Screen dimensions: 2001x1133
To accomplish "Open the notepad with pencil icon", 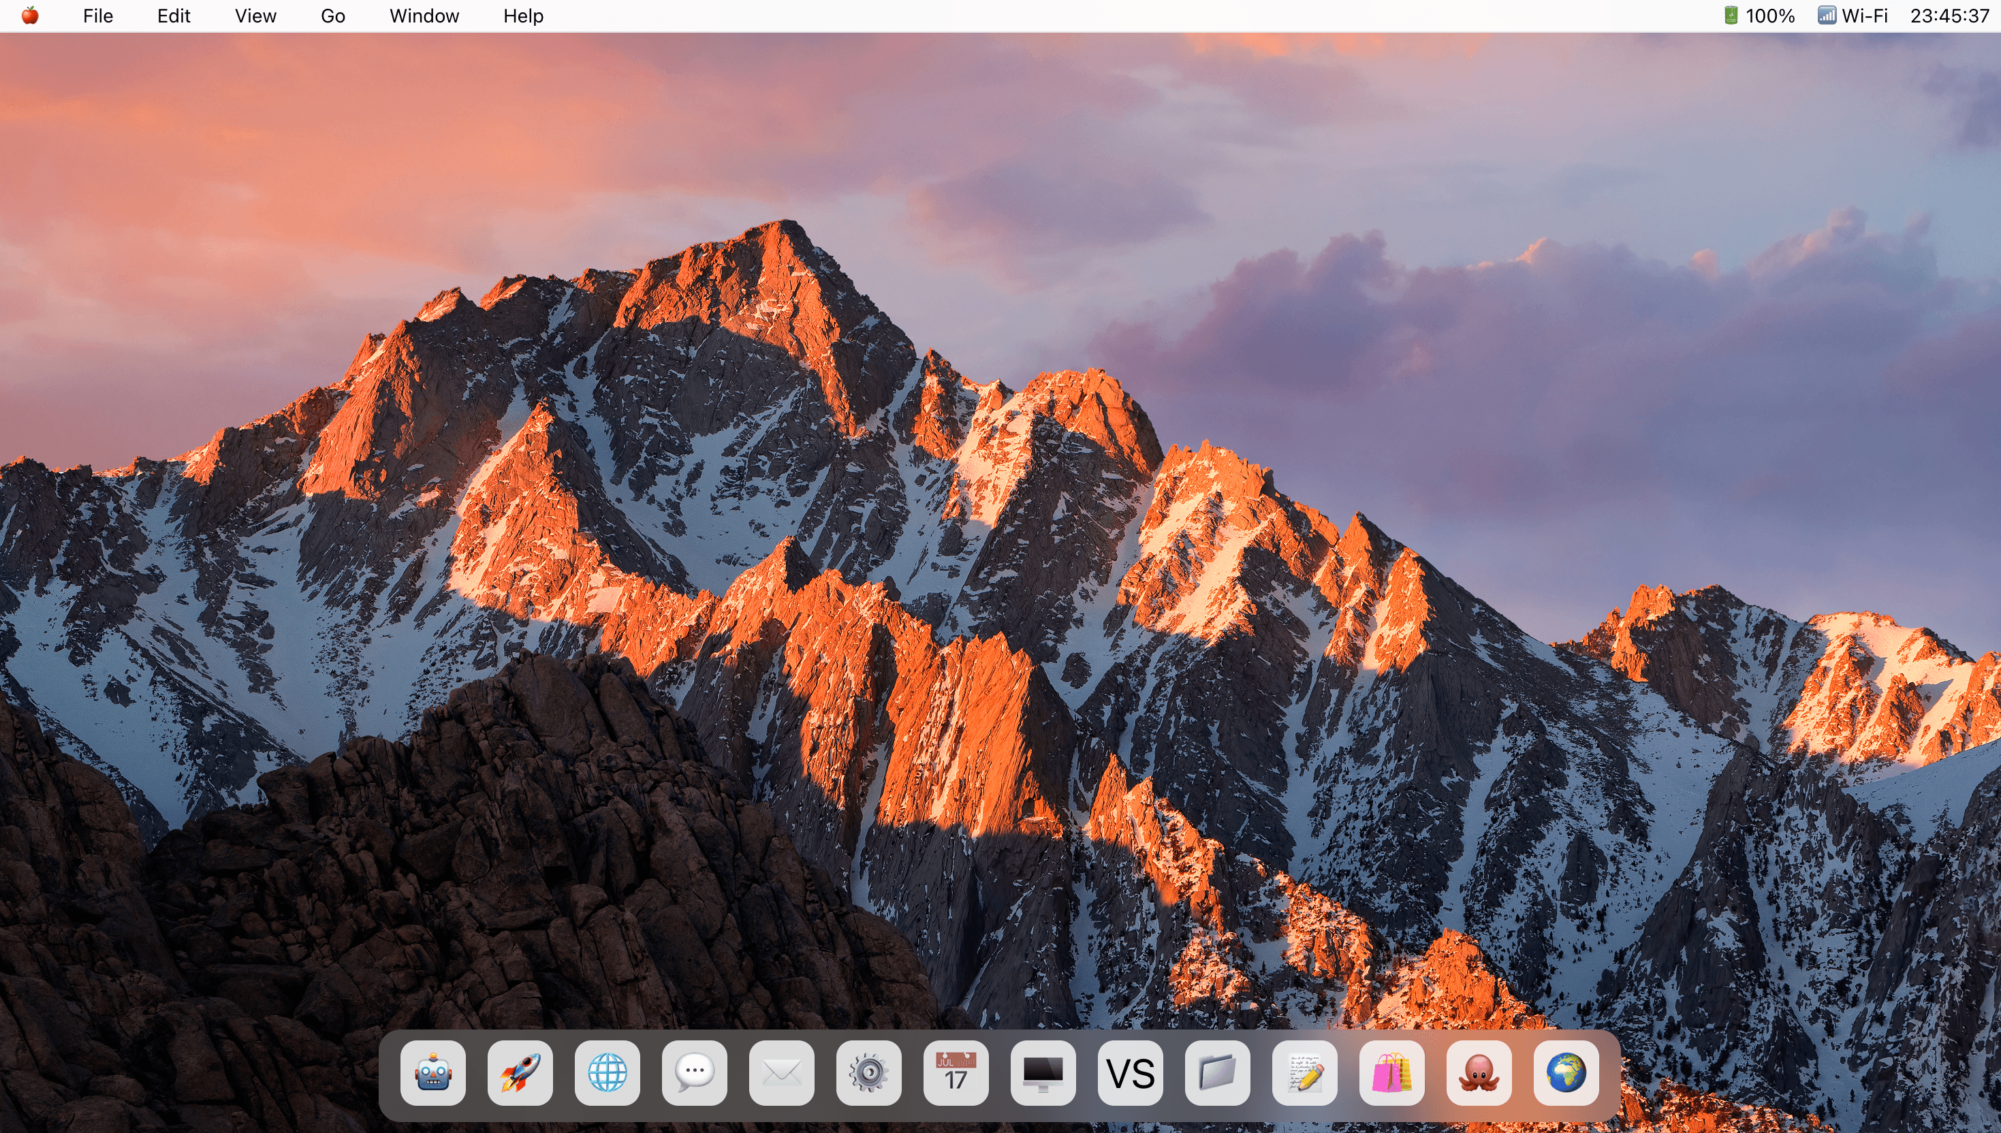I will tap(1304, 1073).
